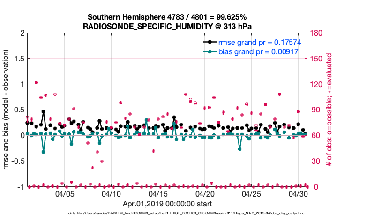Screen dimensions: 389x220
Task: Click the black rmse marker in the legend
Action: tap(209, 42)
